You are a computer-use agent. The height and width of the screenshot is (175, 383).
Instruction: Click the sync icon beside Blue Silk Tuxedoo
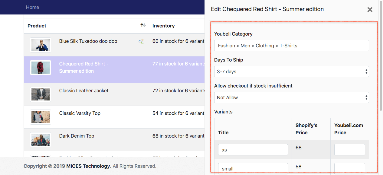[x=141, y=42]
